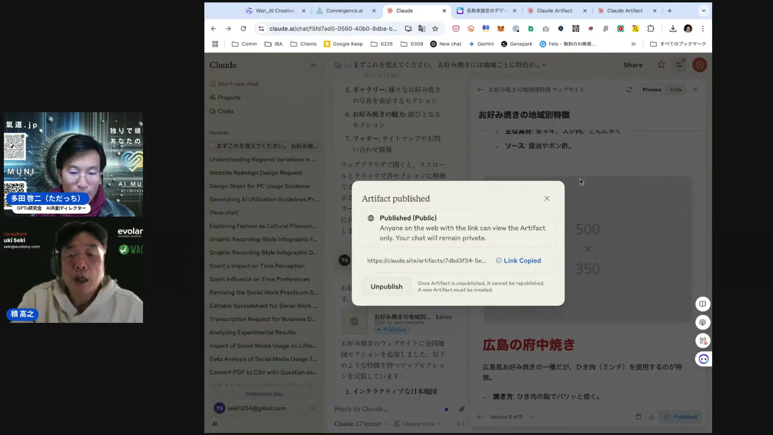Viewport: 773px width, 435px height.
Task: Close the Artifact published dialog
Action: pyautogui.click(x=547, y=199)
